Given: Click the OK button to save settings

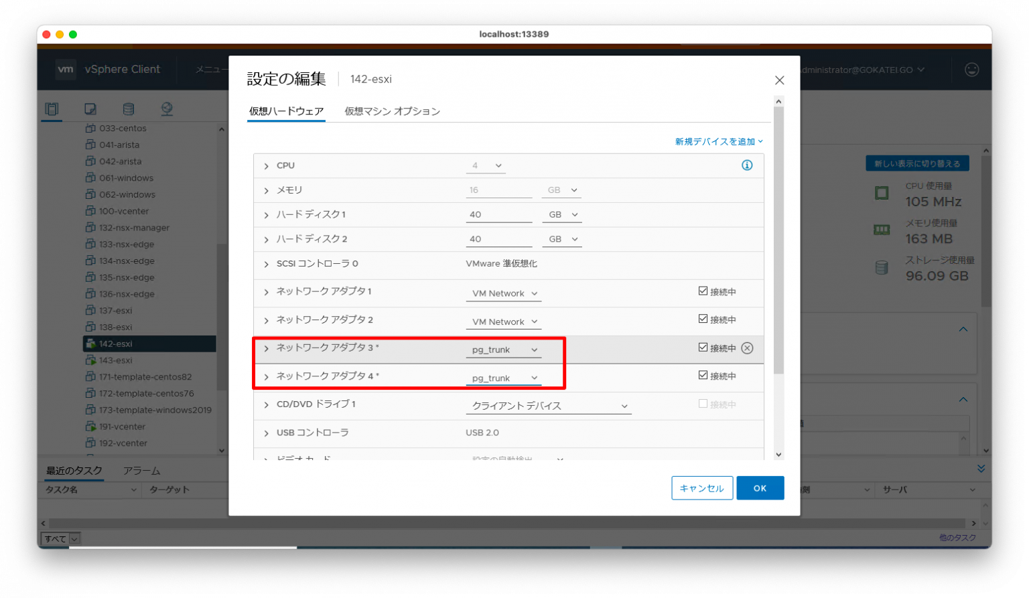Looking at the screenshot, I should 760,488.
